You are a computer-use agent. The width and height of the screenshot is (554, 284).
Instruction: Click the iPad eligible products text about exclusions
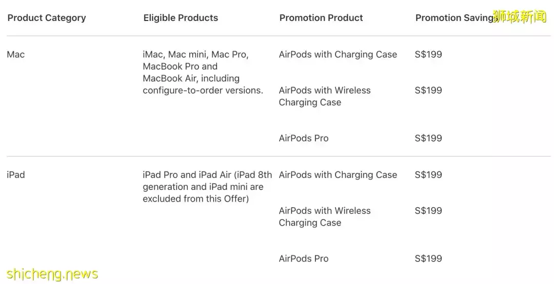coord(207,187)
